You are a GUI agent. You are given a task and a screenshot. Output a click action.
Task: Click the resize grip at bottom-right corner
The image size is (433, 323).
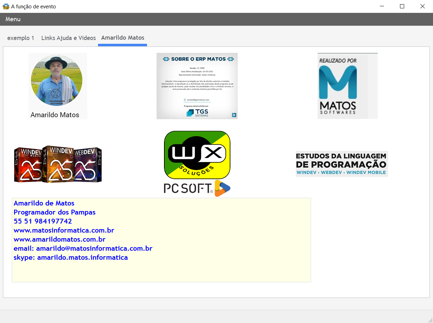tap(430, 320)
